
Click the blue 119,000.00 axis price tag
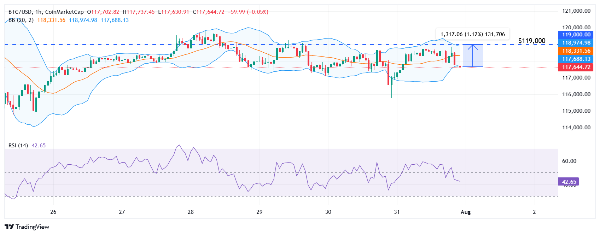click(576, 35)
